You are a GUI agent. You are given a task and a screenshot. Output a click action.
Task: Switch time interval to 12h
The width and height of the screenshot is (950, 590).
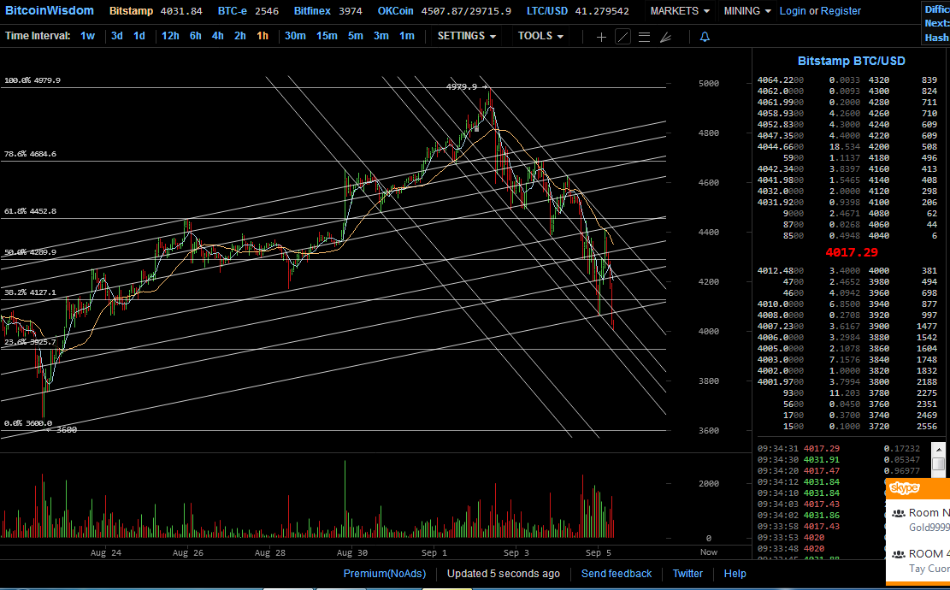click(170, 36)
